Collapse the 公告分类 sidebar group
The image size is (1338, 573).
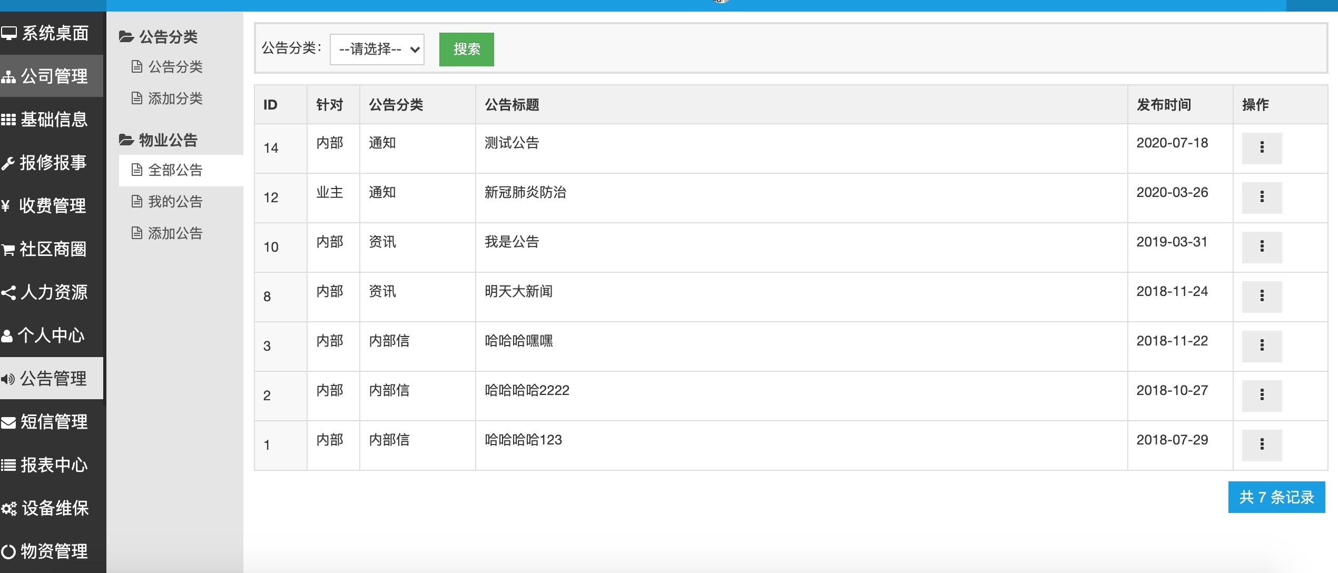158,36
